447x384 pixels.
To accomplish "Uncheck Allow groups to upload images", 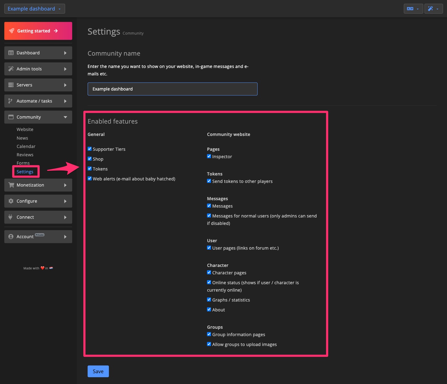I will 209,344.
